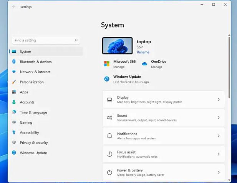Close the Settings window
Image resolution: width=237 pixels, height=183 pixels.
click(x=225, y=5)
